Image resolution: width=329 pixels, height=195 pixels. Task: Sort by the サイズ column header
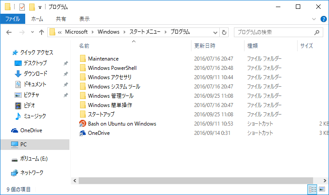coord(306,46)
